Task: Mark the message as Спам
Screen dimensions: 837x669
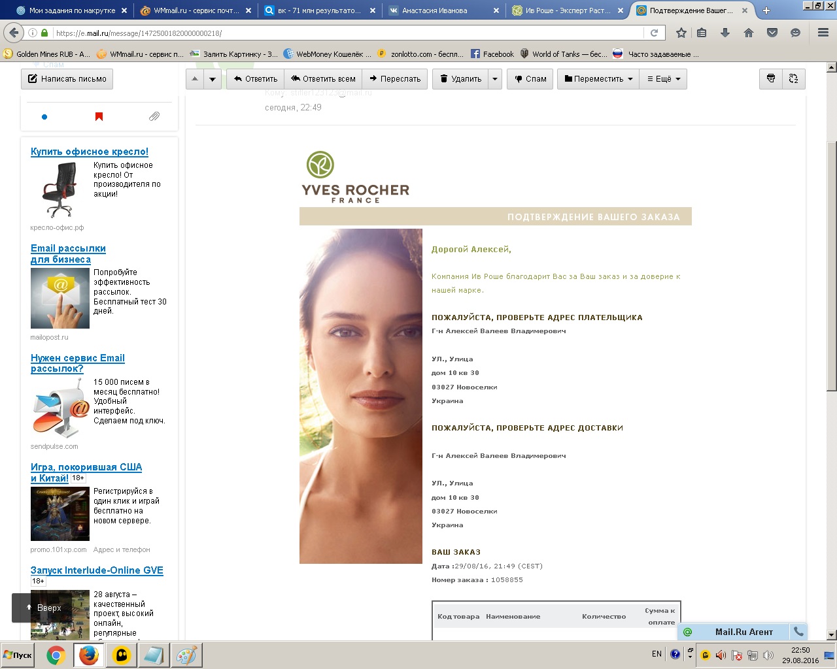Action: tap(530, 79)
